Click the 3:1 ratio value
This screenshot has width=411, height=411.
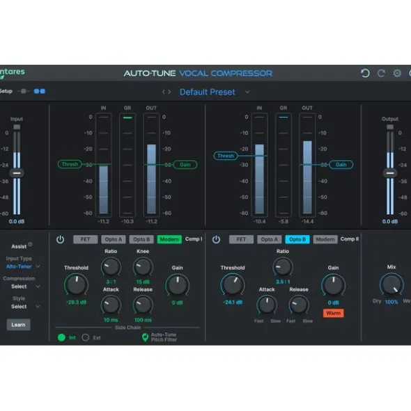(111, 282)
